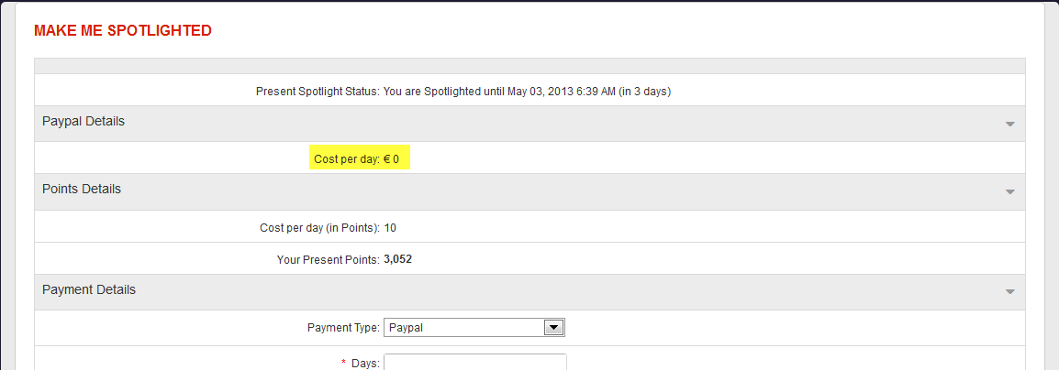Click the Payment Details header title
1059x370 pixels.
point(89,289)
